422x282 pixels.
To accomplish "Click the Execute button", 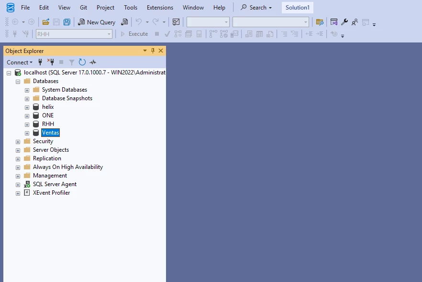I will tap(134, 34).
